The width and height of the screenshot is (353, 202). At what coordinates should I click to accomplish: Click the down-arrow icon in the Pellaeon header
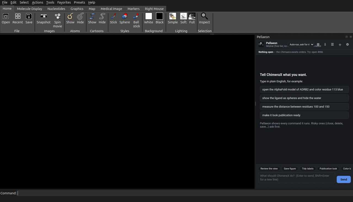[x=325, y=45]
